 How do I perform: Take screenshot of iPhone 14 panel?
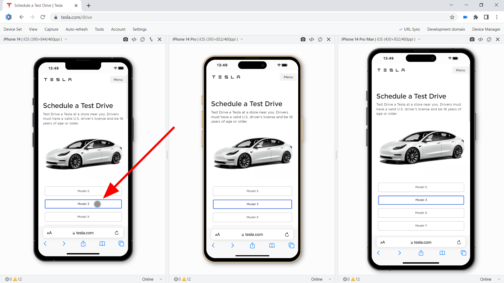pyautogui.click(x=125, y=39)
